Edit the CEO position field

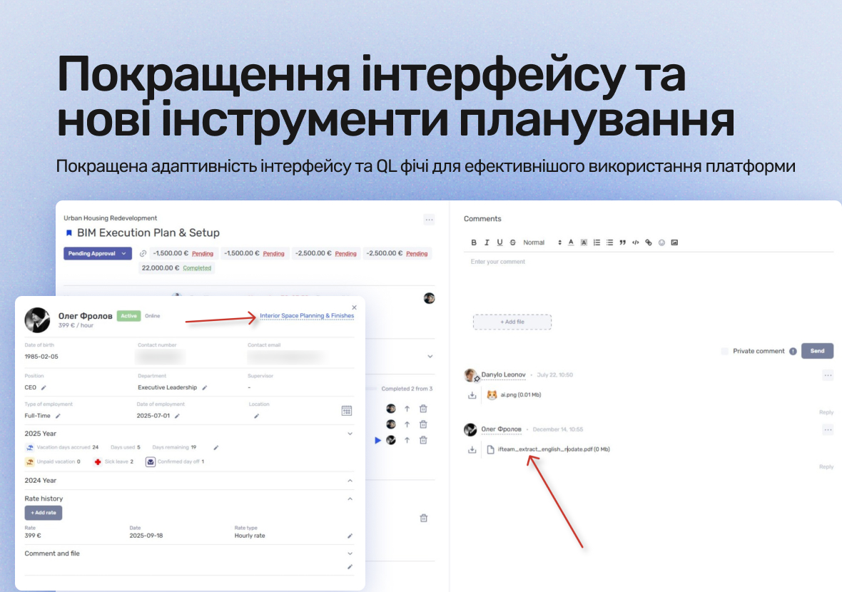pos(44,387)
